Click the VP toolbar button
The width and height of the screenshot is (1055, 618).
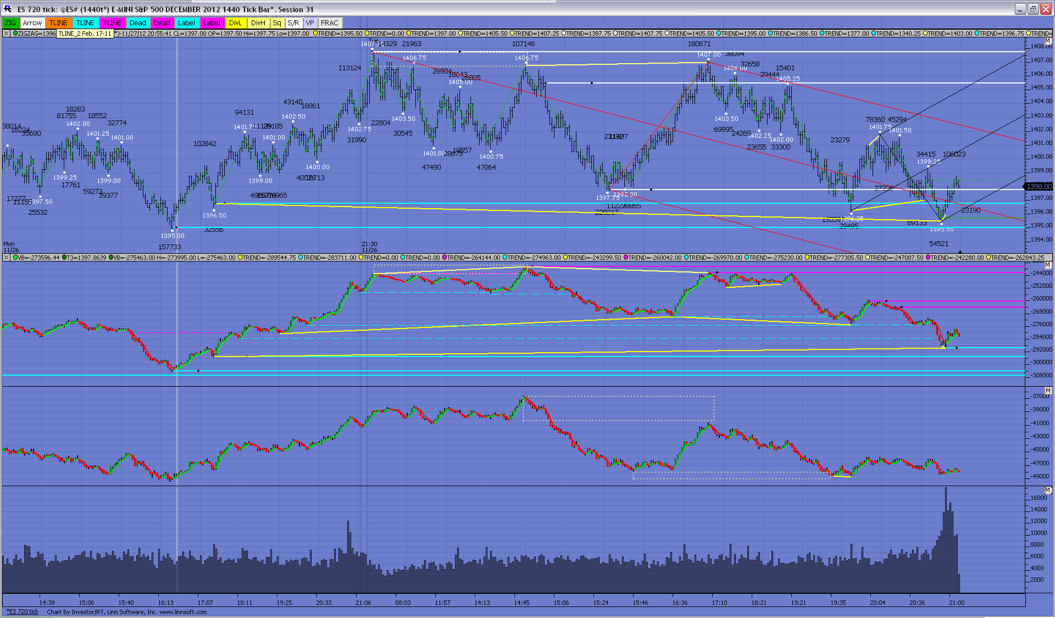pos(310,23)
